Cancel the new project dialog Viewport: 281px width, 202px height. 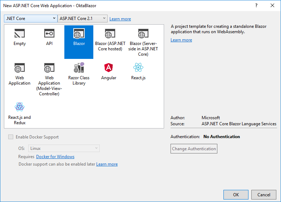point(264,195)
